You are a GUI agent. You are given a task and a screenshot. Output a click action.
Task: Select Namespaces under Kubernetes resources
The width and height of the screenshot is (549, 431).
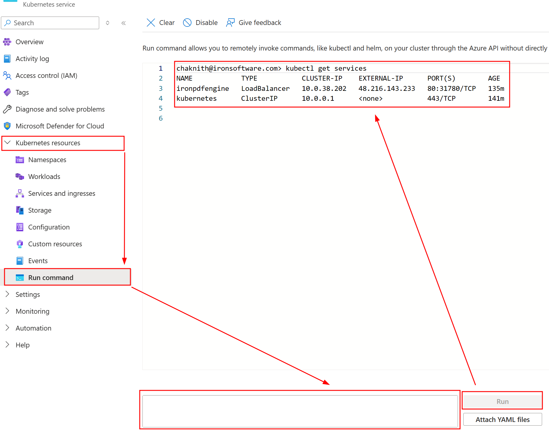click(x=47, y=160)
